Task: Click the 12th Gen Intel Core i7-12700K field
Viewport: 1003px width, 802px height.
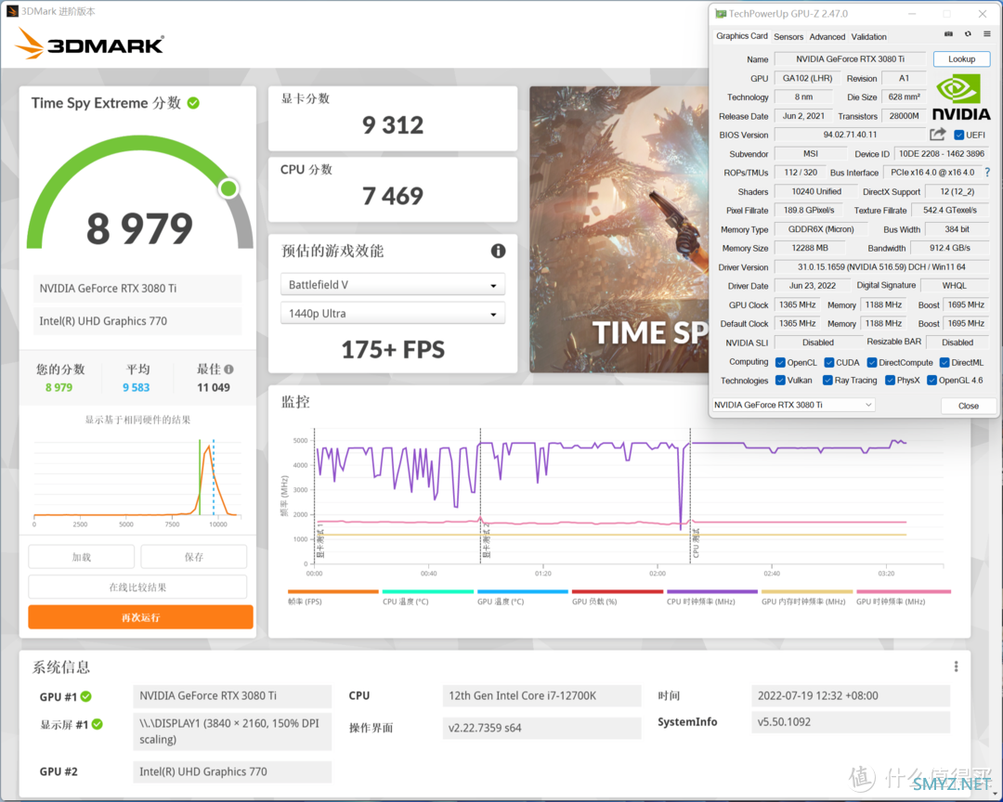Action: pyautogui.click(x=541, y=696)
